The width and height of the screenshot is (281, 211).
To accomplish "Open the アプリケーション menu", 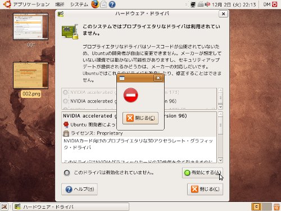I will [31, 5].
